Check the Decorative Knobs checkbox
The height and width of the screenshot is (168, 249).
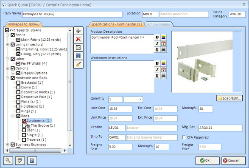click(18, 92)
